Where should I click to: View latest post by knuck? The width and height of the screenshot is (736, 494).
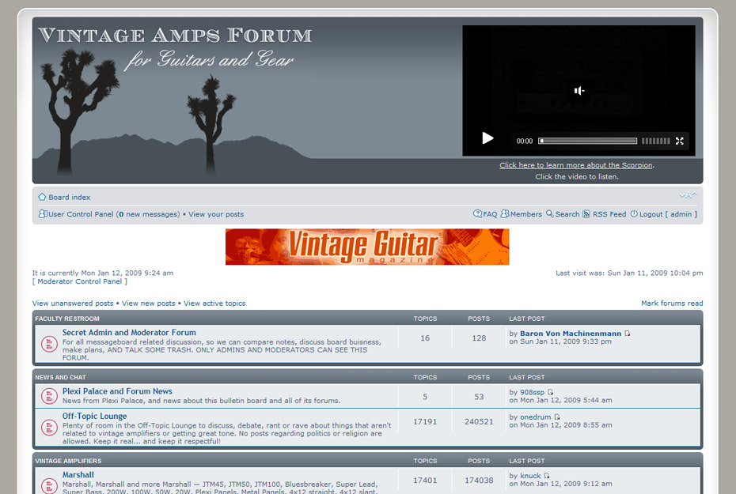547,476
